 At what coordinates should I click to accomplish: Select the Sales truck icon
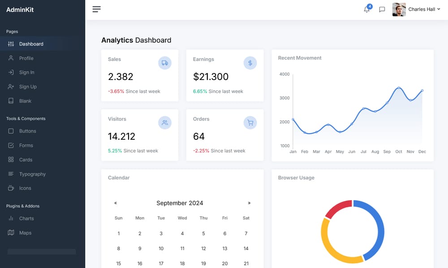[x=165, y=63]
